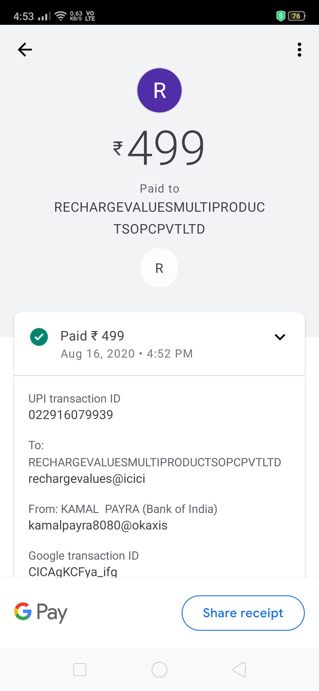Tap the rechargevalues@icici UPI address

pos(87,479)
